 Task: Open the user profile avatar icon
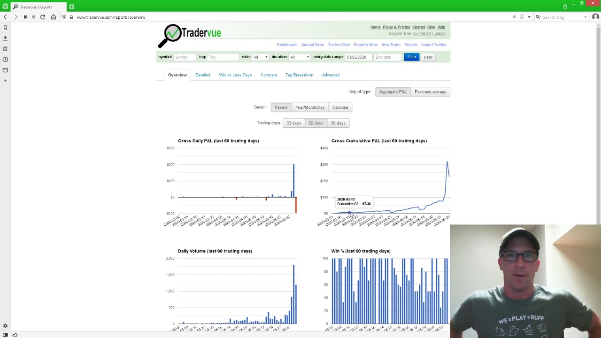(x=595, y=17)
